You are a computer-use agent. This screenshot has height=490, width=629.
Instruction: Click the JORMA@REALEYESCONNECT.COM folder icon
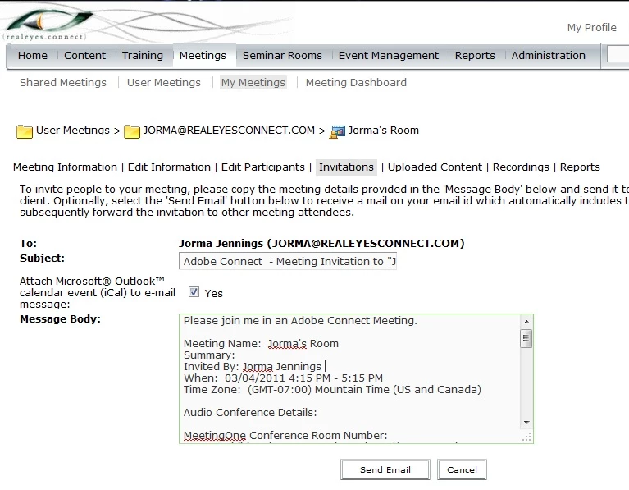click(x=132, y=131)
